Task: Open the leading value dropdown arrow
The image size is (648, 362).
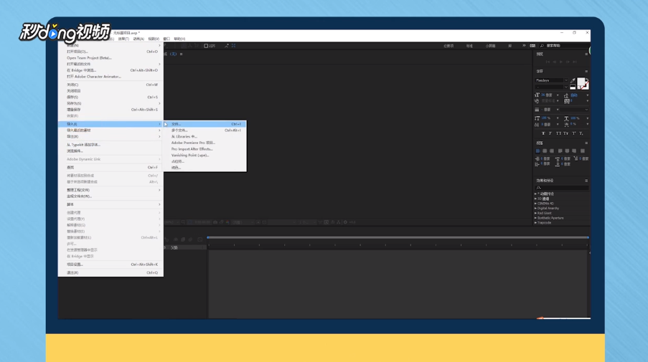Action: coord(587,95)
